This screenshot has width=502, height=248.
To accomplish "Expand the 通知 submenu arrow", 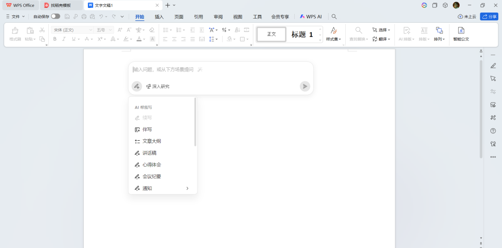I will [187, 188].
